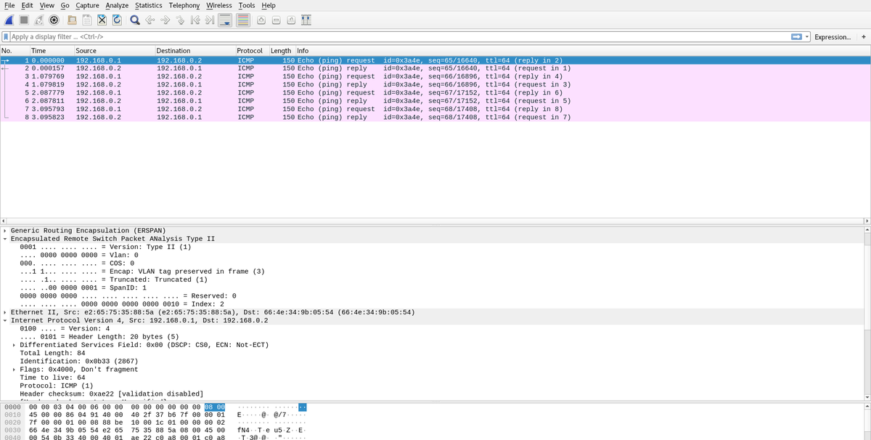Open a capture file

pyautogui.click(x=73, y=20)
